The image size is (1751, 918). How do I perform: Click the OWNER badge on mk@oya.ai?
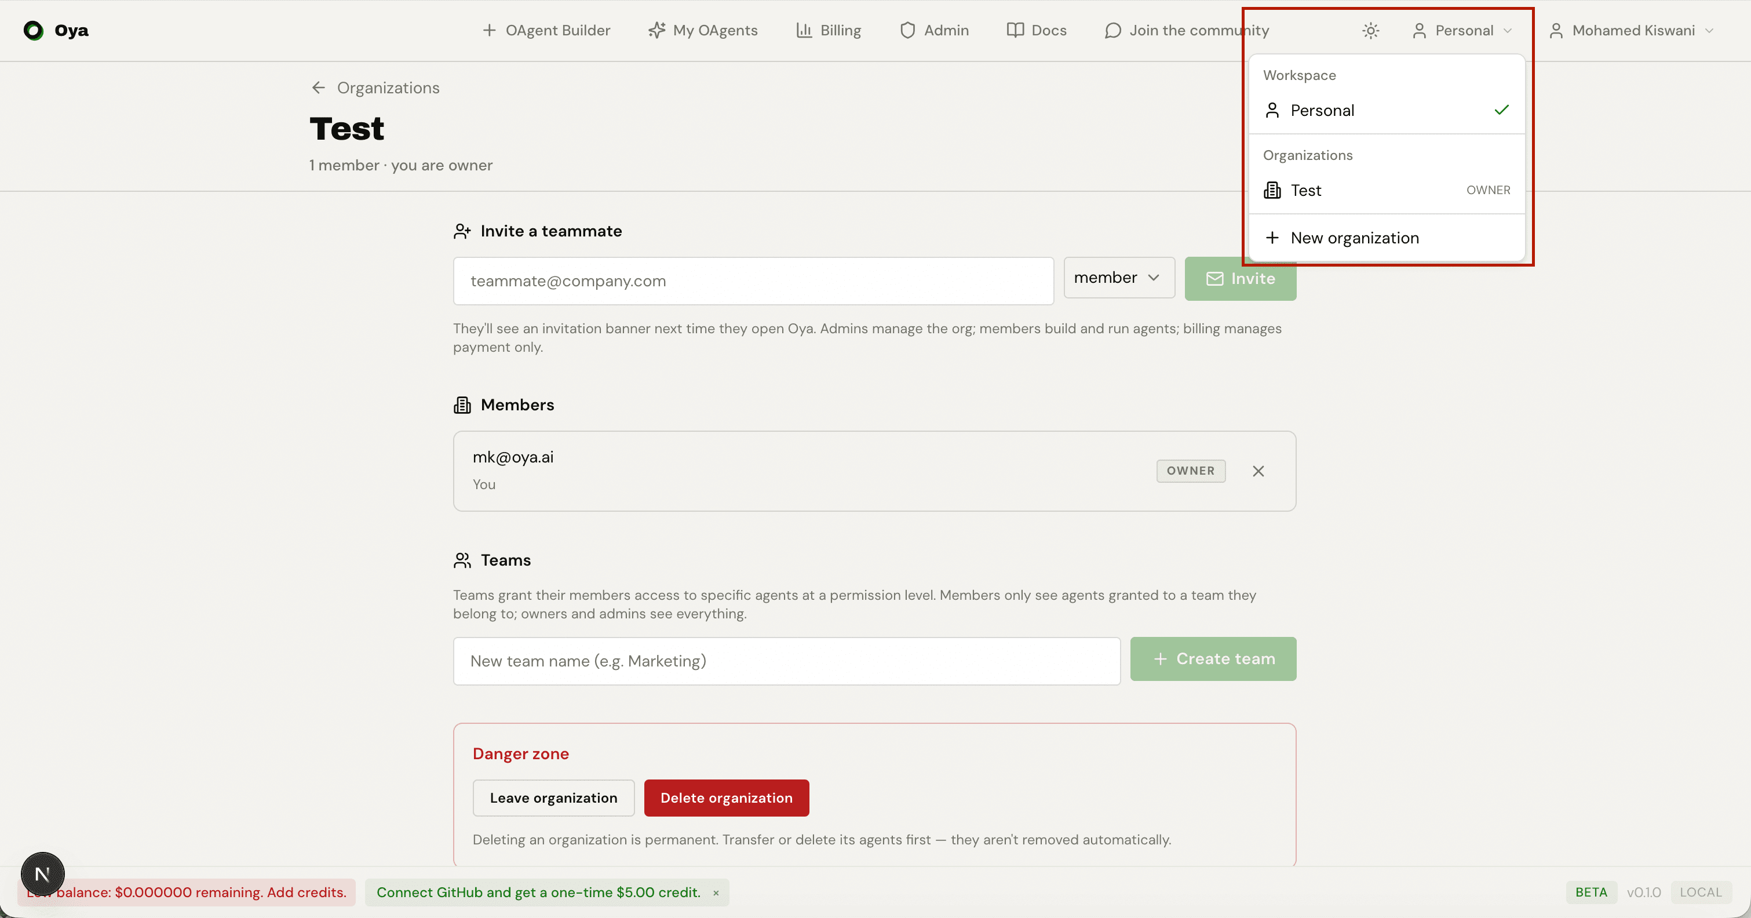1191,471
